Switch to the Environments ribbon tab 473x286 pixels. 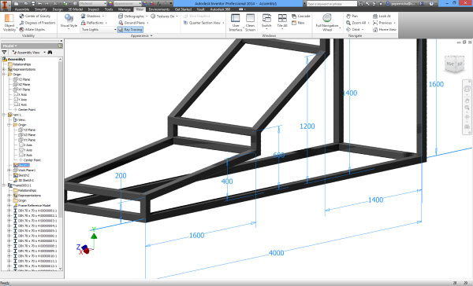pyautogui.click(x=159, y=9)
